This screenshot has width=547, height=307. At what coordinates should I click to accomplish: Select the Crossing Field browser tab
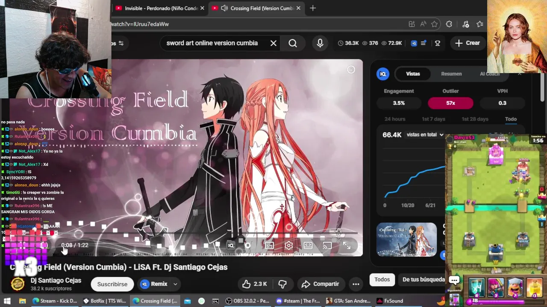coord(256,8)
